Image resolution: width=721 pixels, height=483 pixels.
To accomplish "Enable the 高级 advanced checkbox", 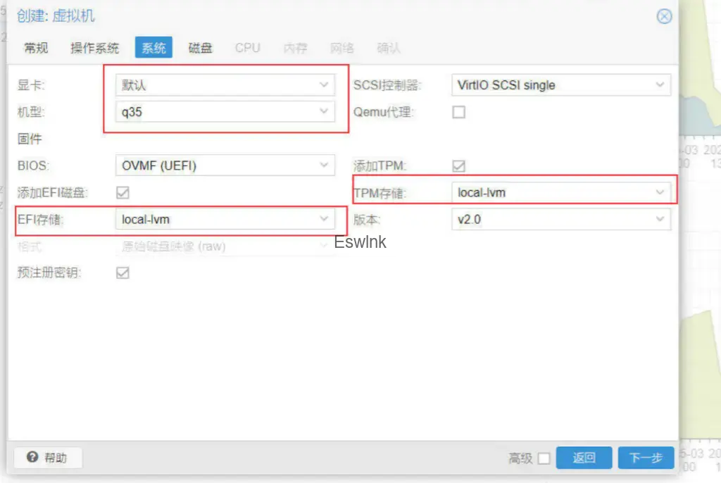I will pyautogui.click(x=544, y=458).
